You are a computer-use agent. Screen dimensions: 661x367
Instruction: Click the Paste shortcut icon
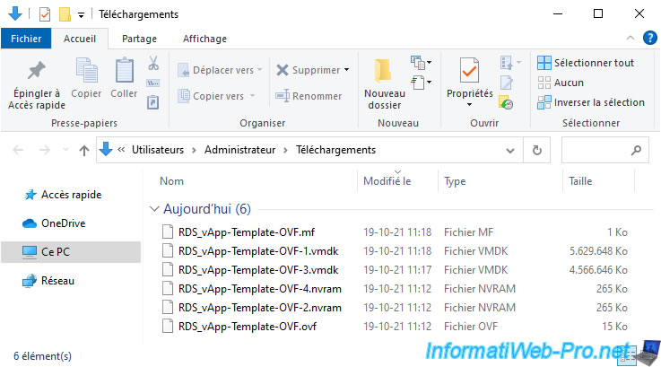[152, 102]
